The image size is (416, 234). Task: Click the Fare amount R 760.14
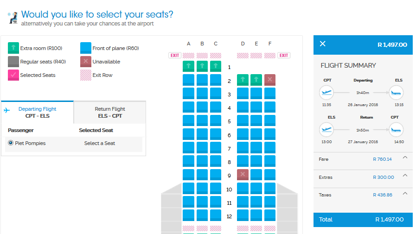pos(382,159)
